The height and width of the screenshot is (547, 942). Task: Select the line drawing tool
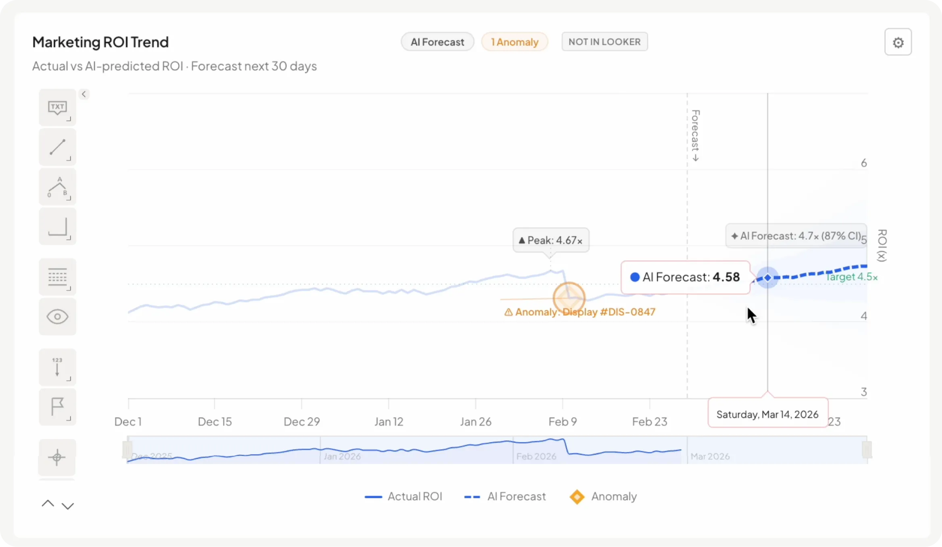tap(57, 147)
